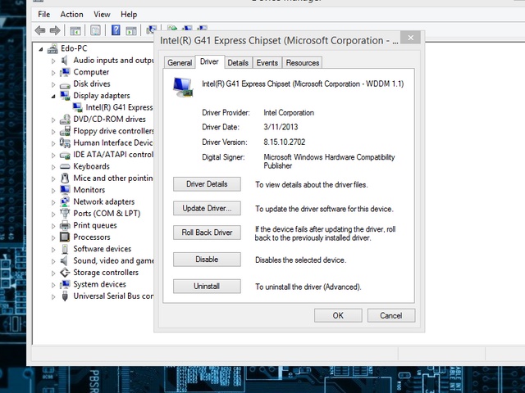
Task: Expand the Software devices node arrow
Action: click(53, 249)
